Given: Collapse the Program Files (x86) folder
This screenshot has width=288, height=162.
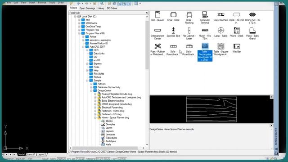Looking at the screenshot, I should click(79, 33).
